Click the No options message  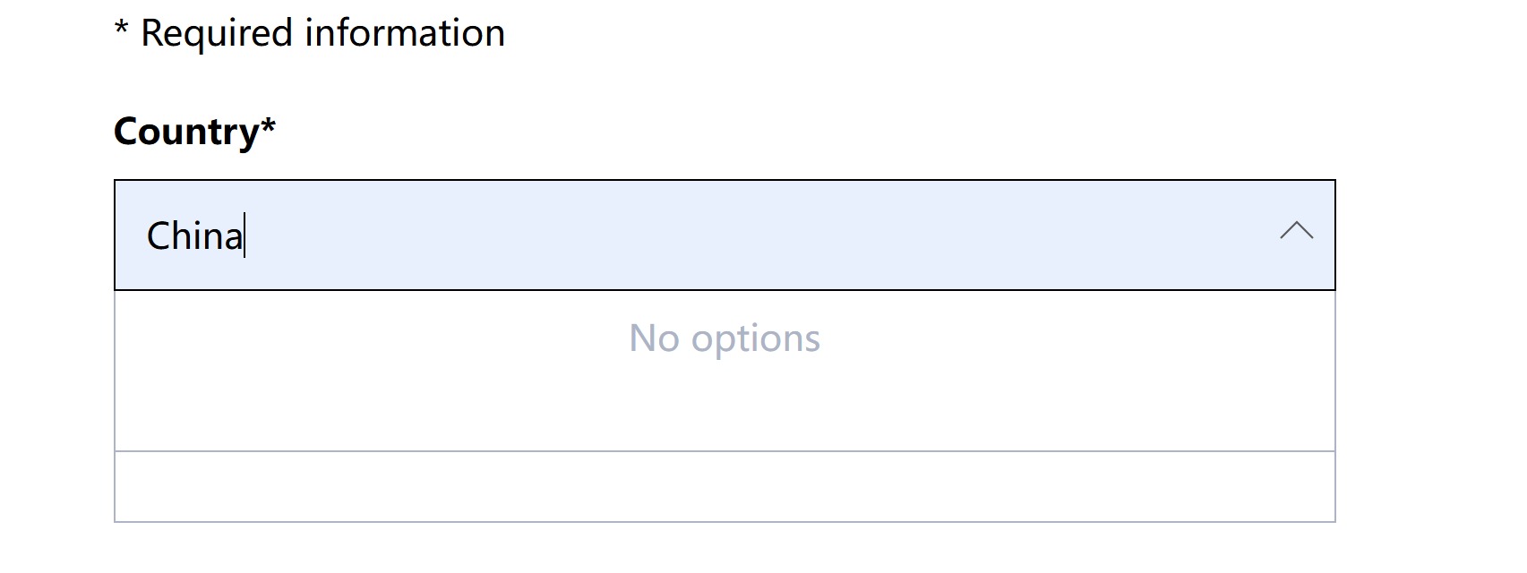[x=724, y=338]
